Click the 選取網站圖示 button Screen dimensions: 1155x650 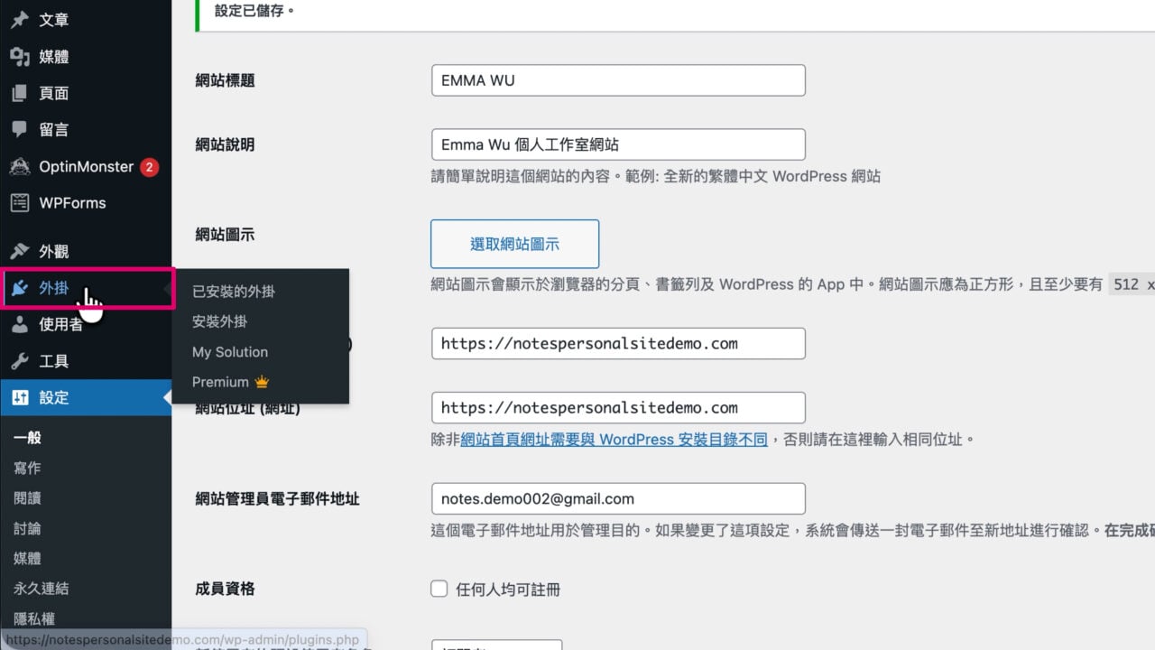tap(514, 244)
